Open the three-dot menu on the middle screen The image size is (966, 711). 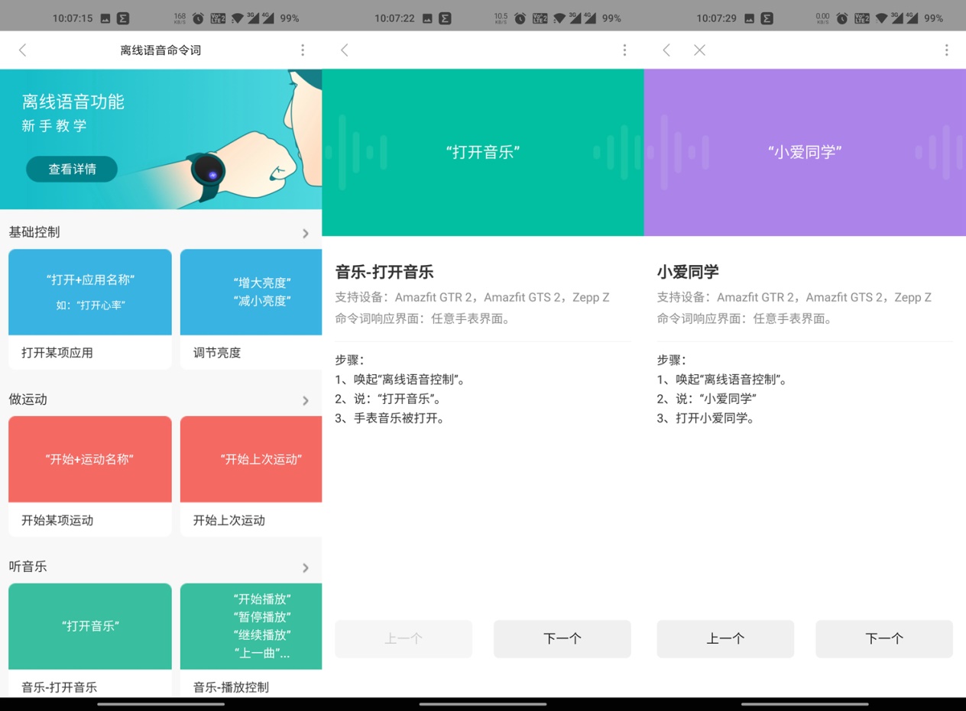(624, 50)
